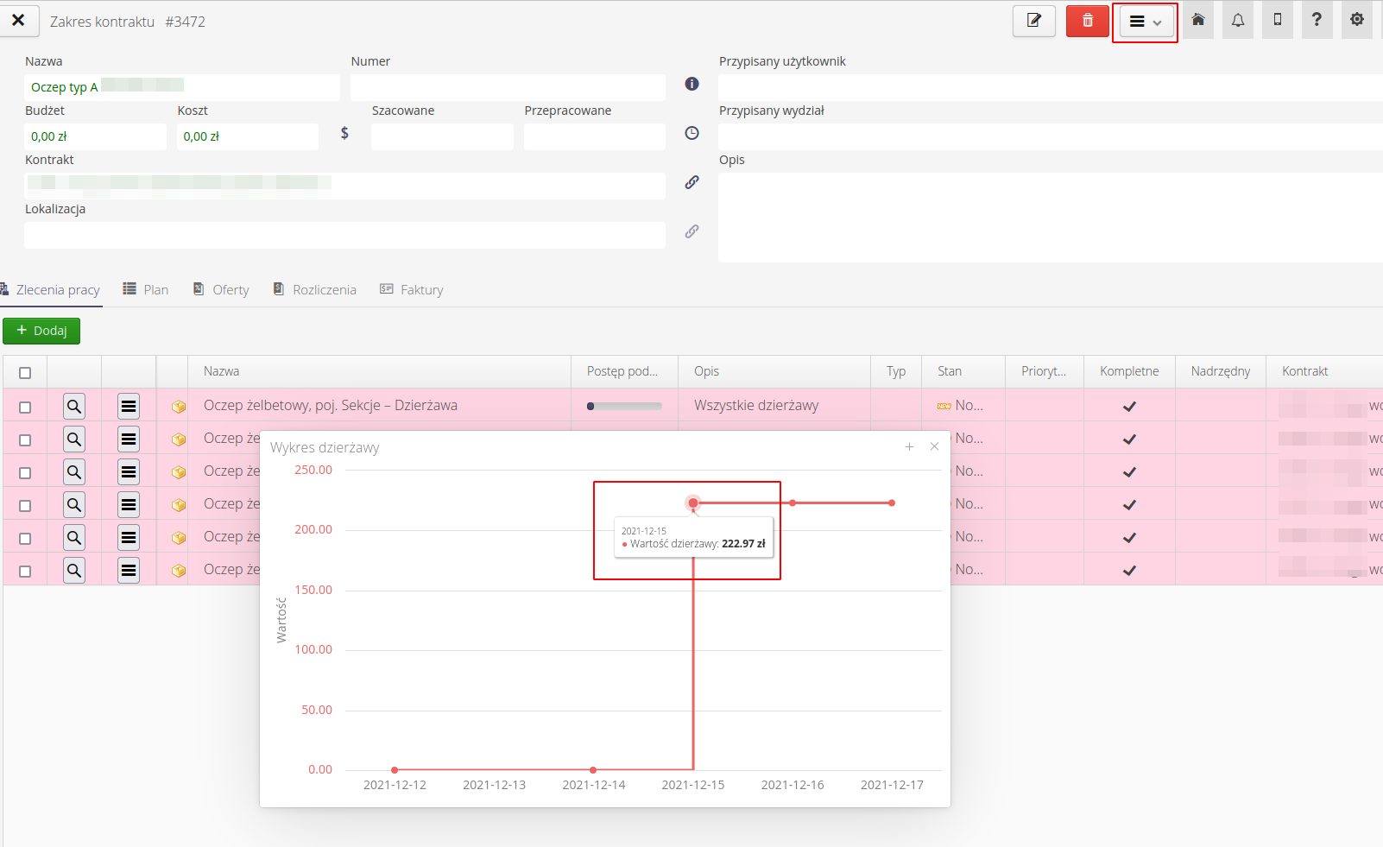Toggle the select-all checkbox in table header
Screen dimensions: 1383x847
click(25, 373)
